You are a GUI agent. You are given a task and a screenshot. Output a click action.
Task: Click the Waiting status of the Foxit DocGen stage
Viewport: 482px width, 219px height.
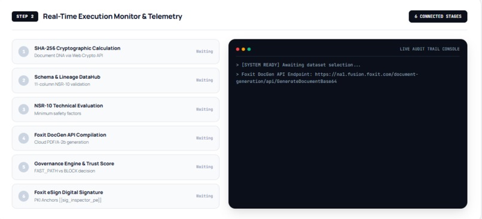click(205, 138)
